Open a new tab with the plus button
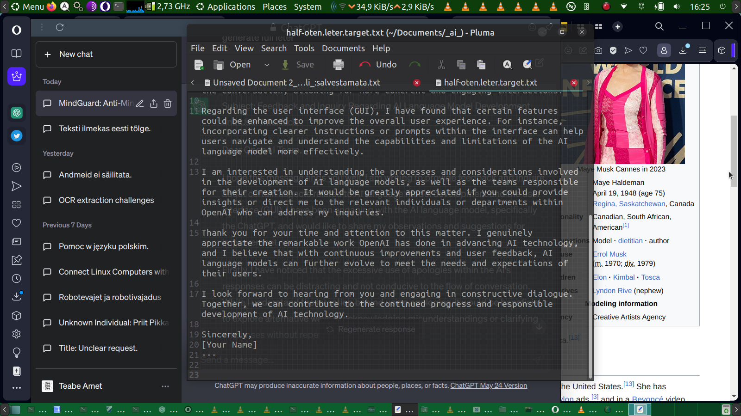The image size is (741, 416). click(618, 27)
